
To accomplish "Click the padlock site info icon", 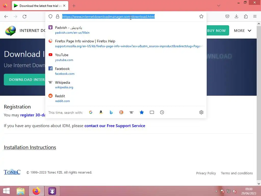I will [58, 16].
